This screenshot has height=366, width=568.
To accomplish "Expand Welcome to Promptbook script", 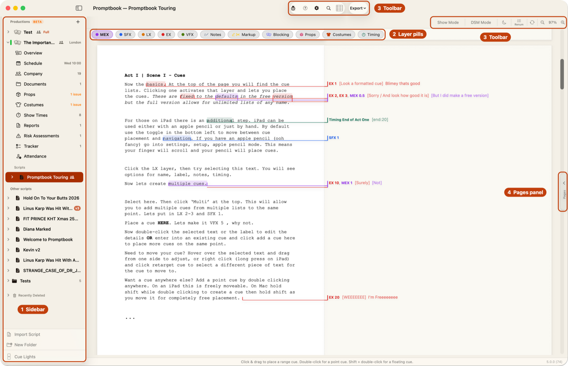I will click(x=9, y=240).
